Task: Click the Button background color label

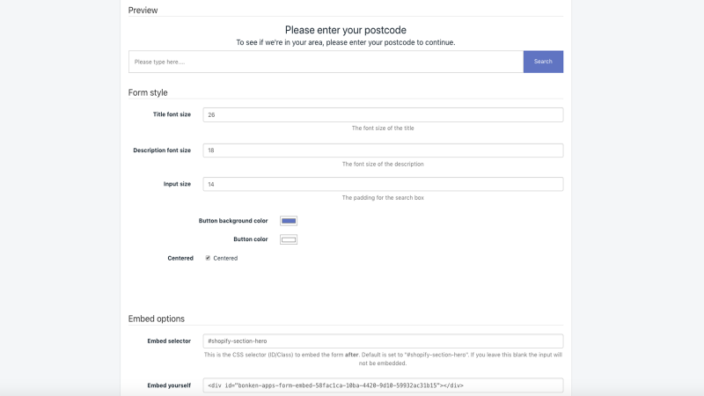Action: point(233,221)
